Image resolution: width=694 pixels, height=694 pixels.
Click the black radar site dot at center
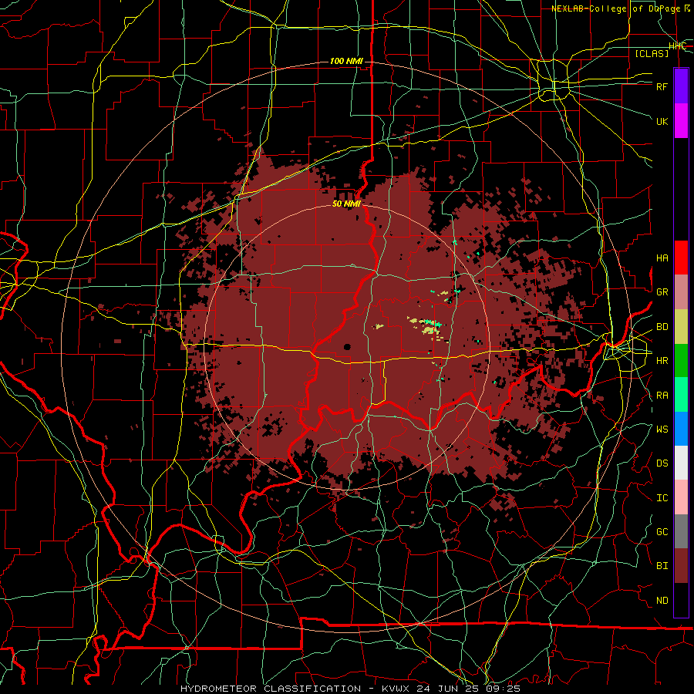click(347, 346)
